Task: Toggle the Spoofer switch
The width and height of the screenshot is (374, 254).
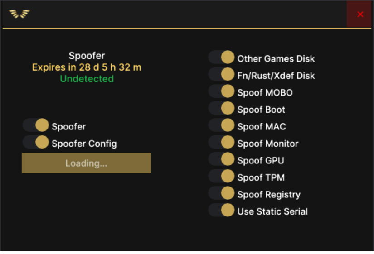Action: pyautogui.click(x=36, y=125)
